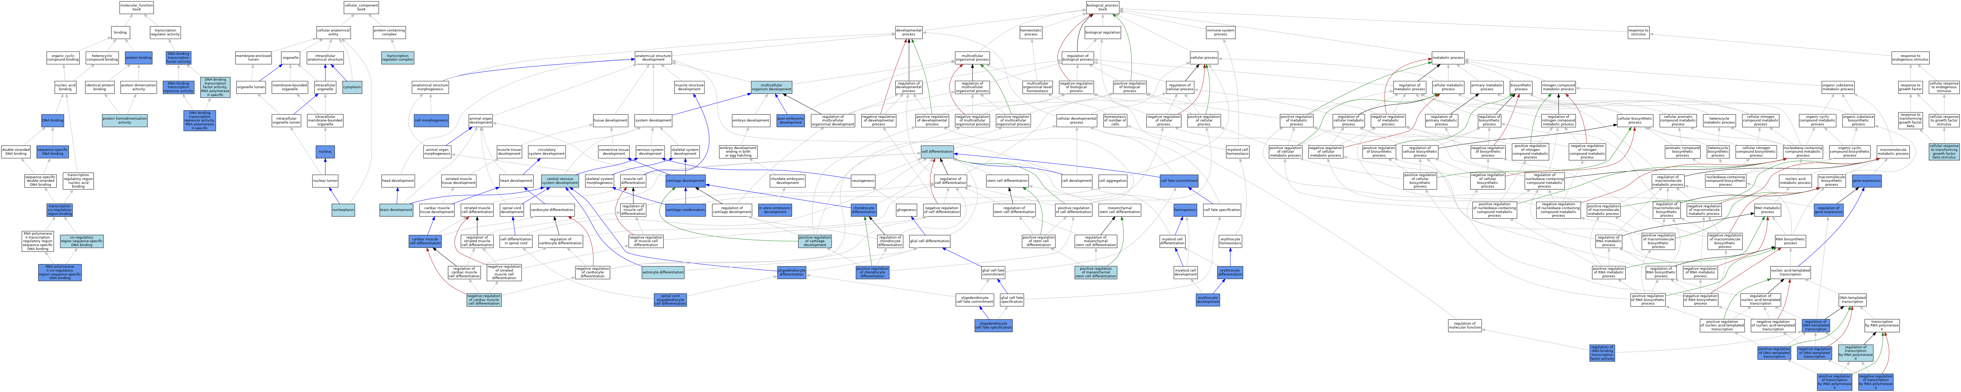The image size is (1961, 392).
Task: Select the 'binding' node
Action: click(x=120, y=33)
